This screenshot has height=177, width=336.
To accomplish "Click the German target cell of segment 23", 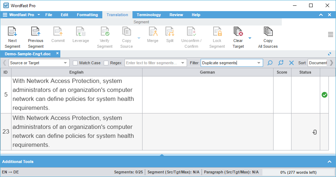I will point(207,132).
